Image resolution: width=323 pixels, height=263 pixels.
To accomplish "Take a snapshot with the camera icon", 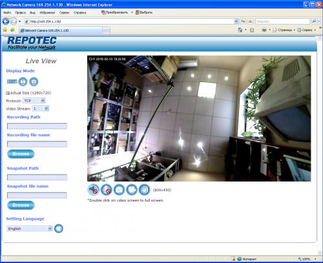I will pyautogui.click(x=119, y=190).
